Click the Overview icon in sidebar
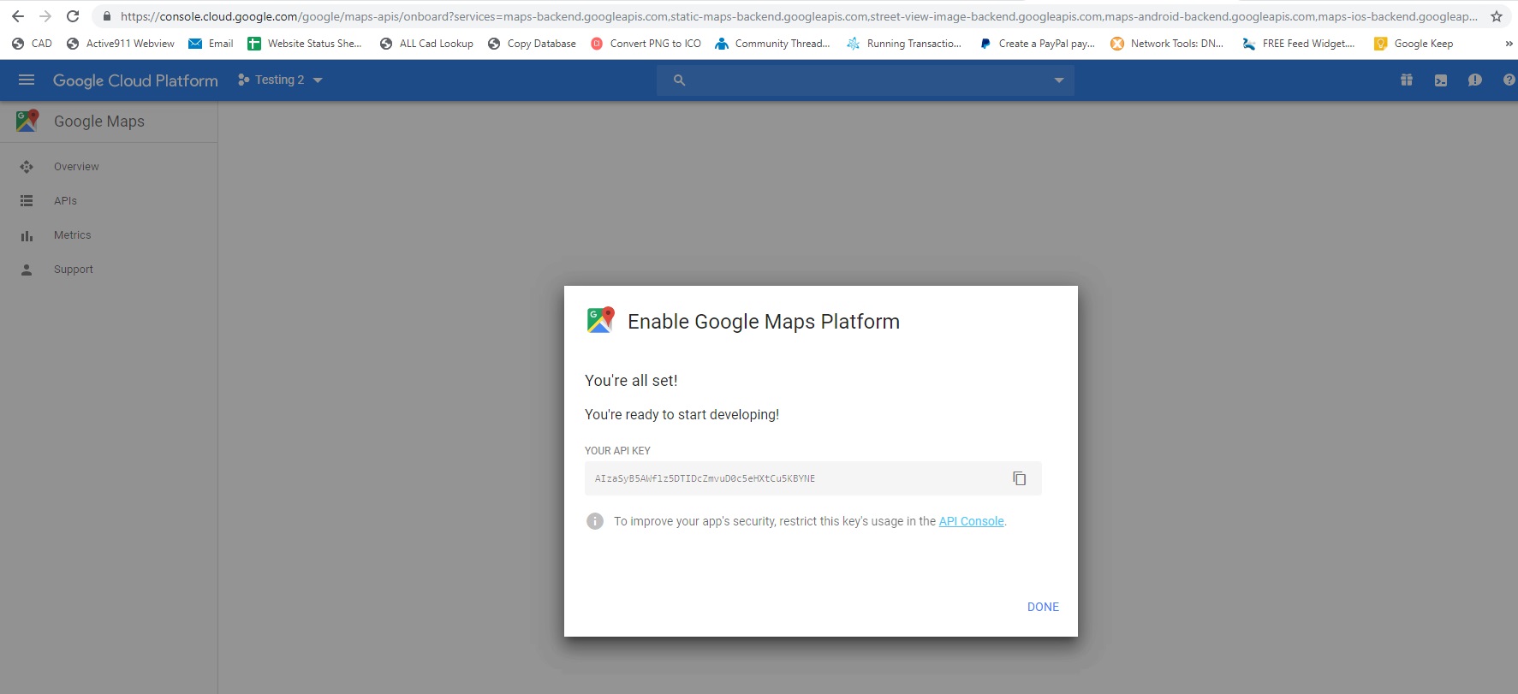The width and height of the screenshot is (1518, 694). click(27, 167)
